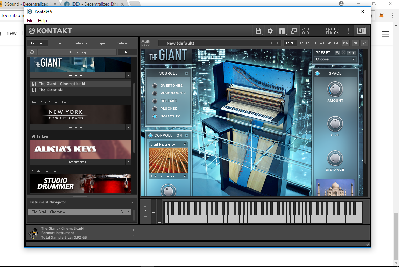Click the Native Instruments logo icon
This screenshot has height=267, width=399.
361,31
